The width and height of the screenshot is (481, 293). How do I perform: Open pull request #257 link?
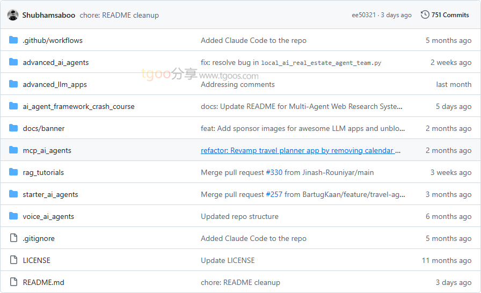(x=274, y=194)
